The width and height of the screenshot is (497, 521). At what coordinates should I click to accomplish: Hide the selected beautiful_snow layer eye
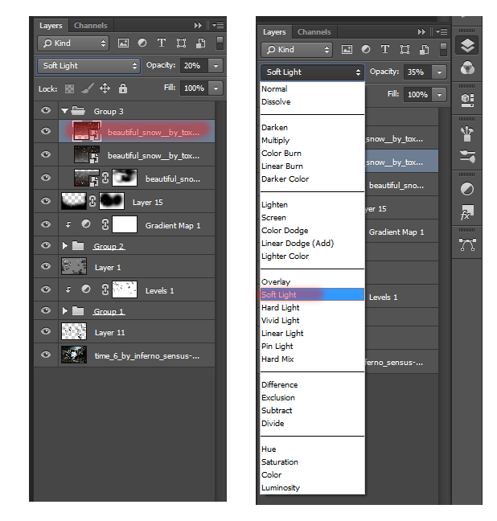pyautogui.click(x=46, y=131)
